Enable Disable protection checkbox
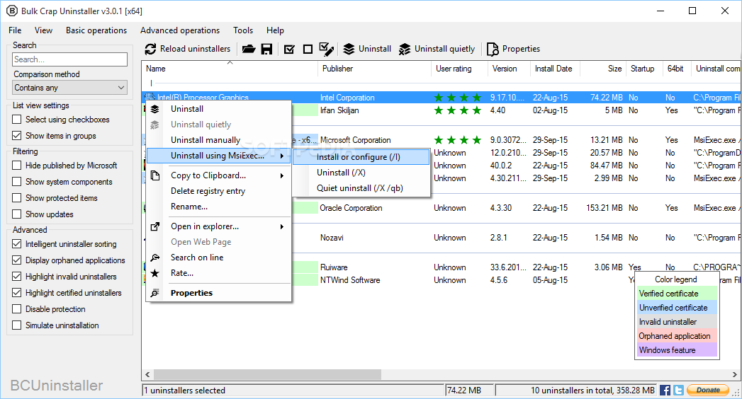 click(x=16, y=309)
